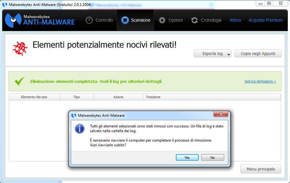
Task: Click the Menu principale button
Action: pos(261,169)
